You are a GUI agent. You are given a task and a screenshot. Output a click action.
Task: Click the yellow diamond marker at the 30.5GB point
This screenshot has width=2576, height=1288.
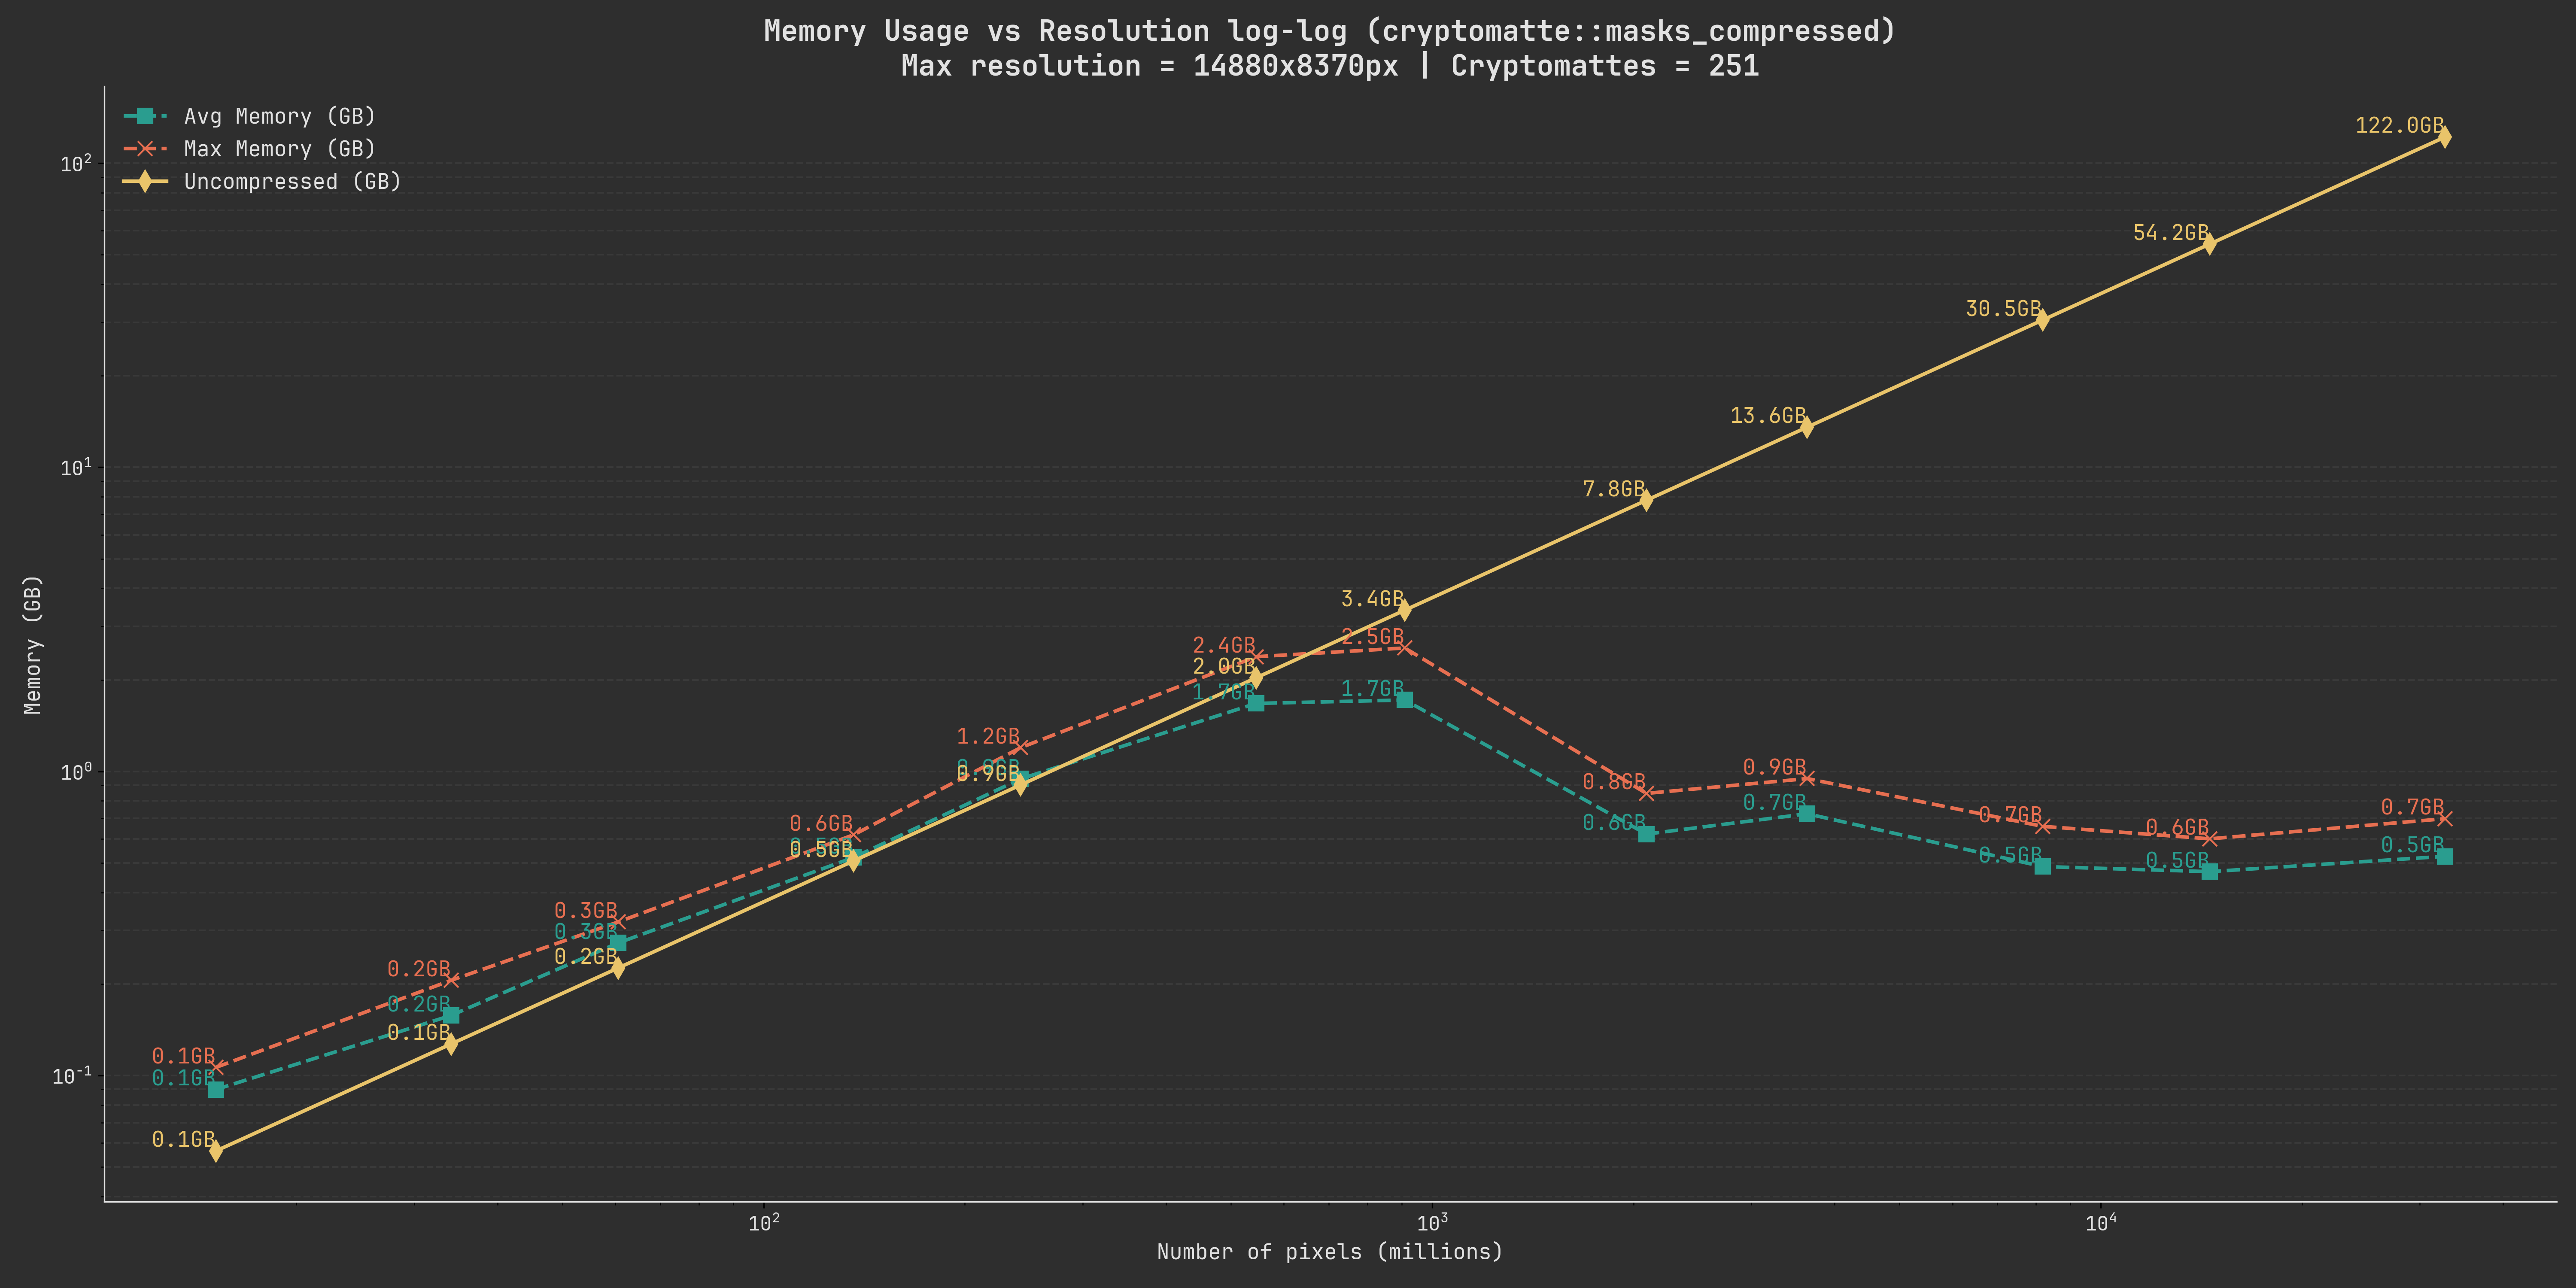tap(2043, 320)
